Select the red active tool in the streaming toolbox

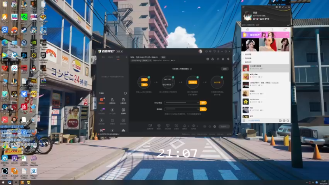pyautogui.click(x=102, y=101)
